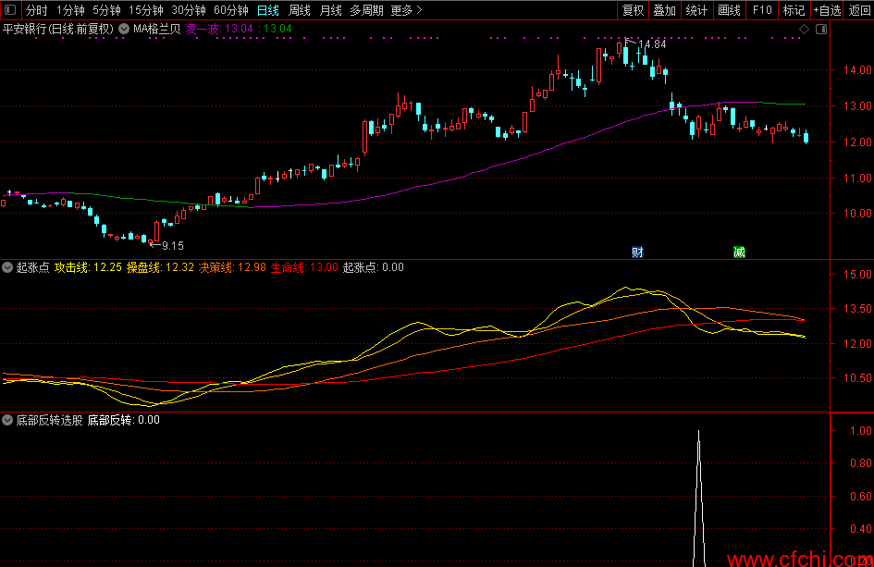Switch to 日线 daily chart

pos(268,10)
